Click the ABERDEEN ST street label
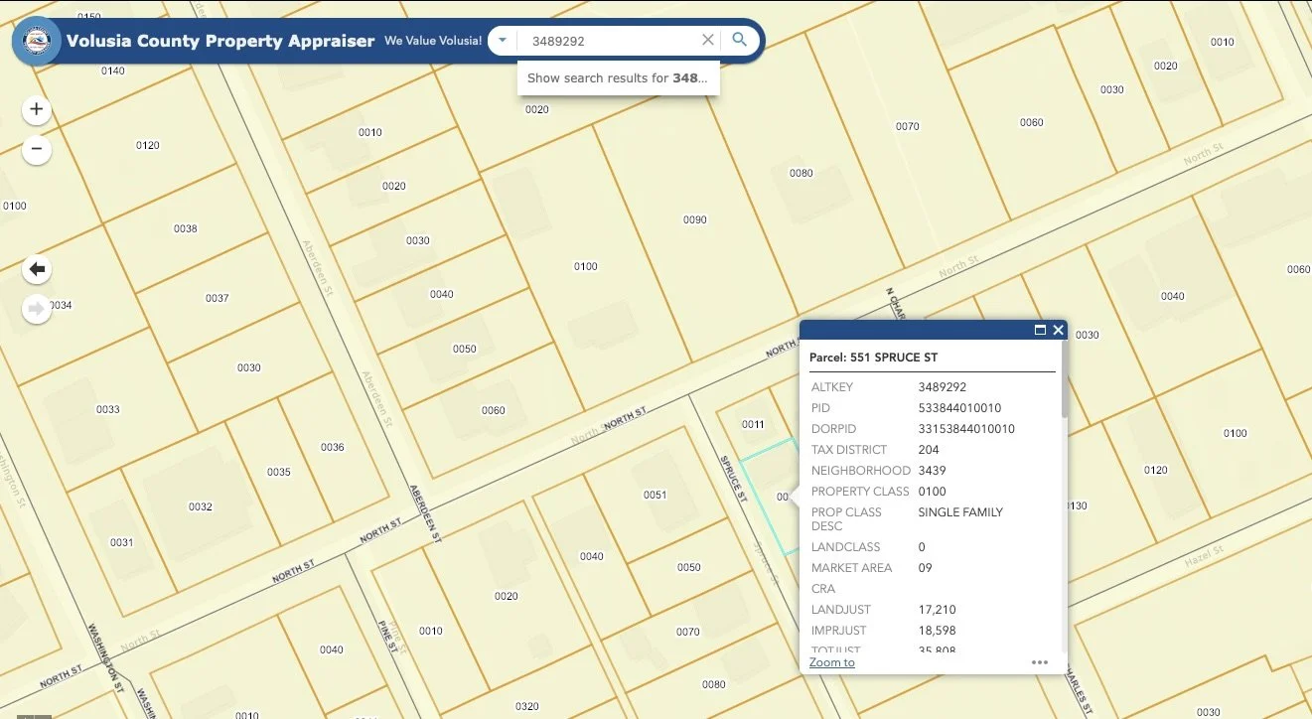 (424, 514)
